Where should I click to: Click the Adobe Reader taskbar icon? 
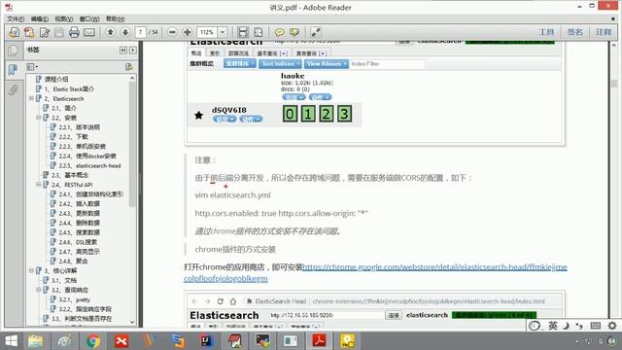[x=320, y=341]
